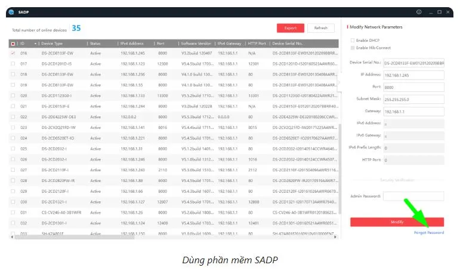Click the Export button
This screenshot has width=460, height=274.
290,28
